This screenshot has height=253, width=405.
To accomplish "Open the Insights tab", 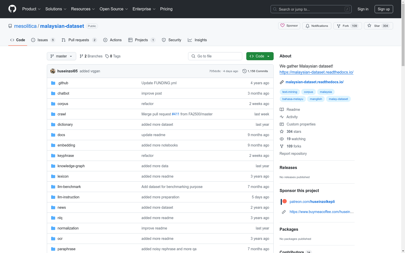I will click(197, 40).
